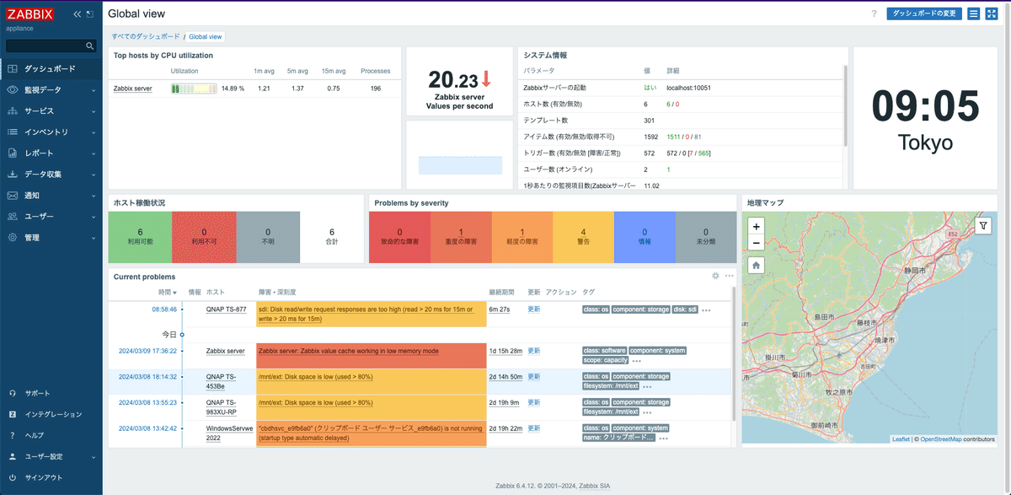The height and width of the screenshot is (495, 1011).
Task: Click the CPU utilization bar gauge
Action: point(194,89)
